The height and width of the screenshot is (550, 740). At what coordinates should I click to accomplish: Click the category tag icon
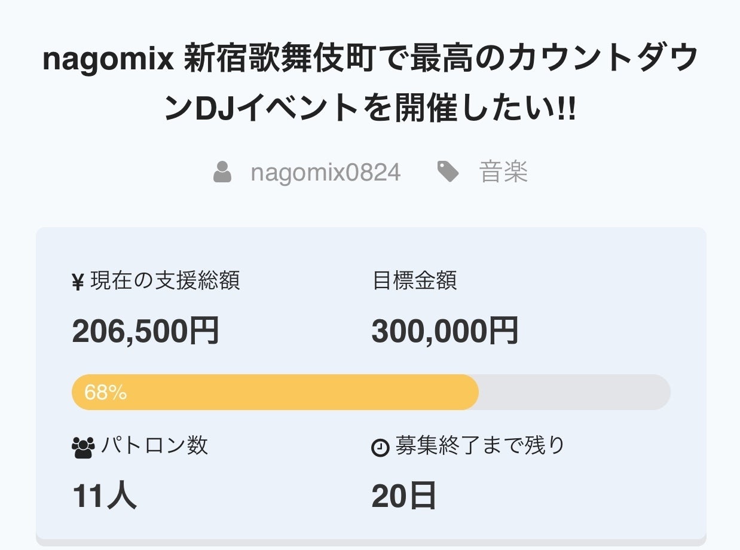(448, 172)
